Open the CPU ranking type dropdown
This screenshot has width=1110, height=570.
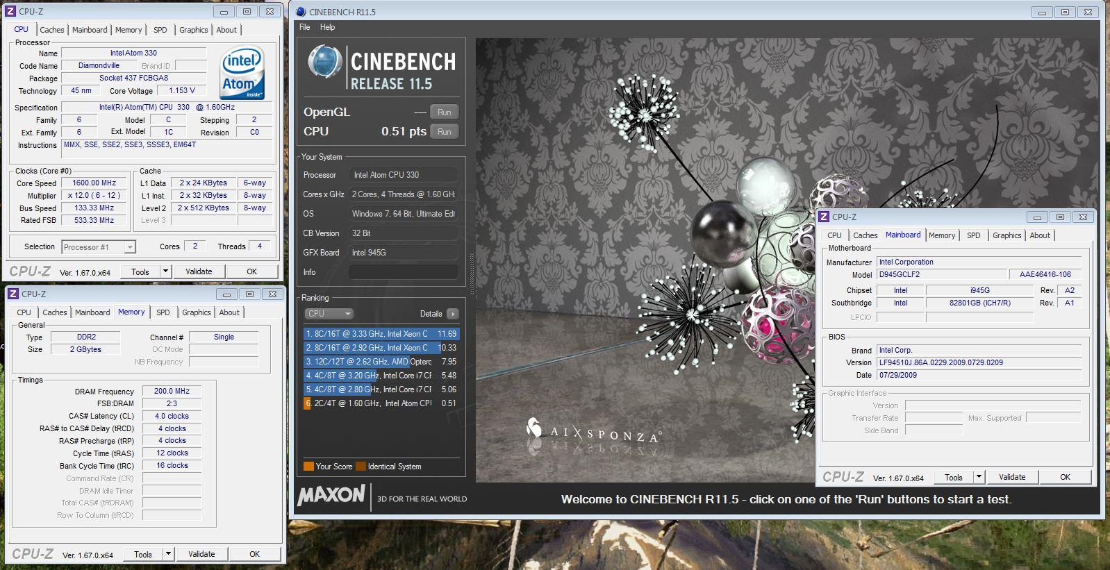[x=330, y=314]
